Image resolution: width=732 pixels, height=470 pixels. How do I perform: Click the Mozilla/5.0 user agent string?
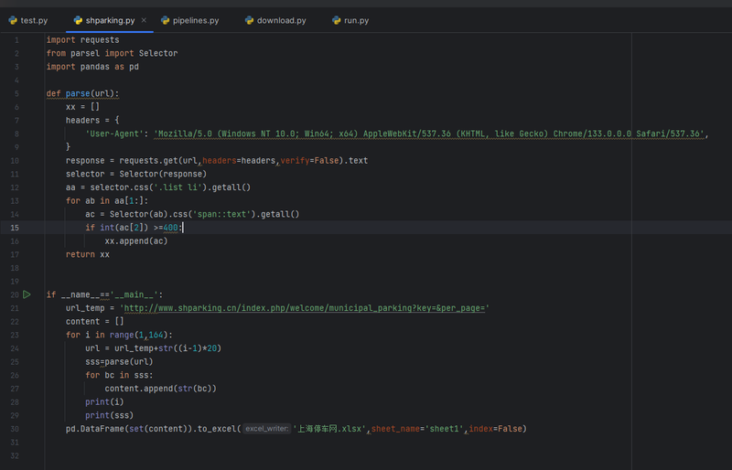tap(428, 134)
